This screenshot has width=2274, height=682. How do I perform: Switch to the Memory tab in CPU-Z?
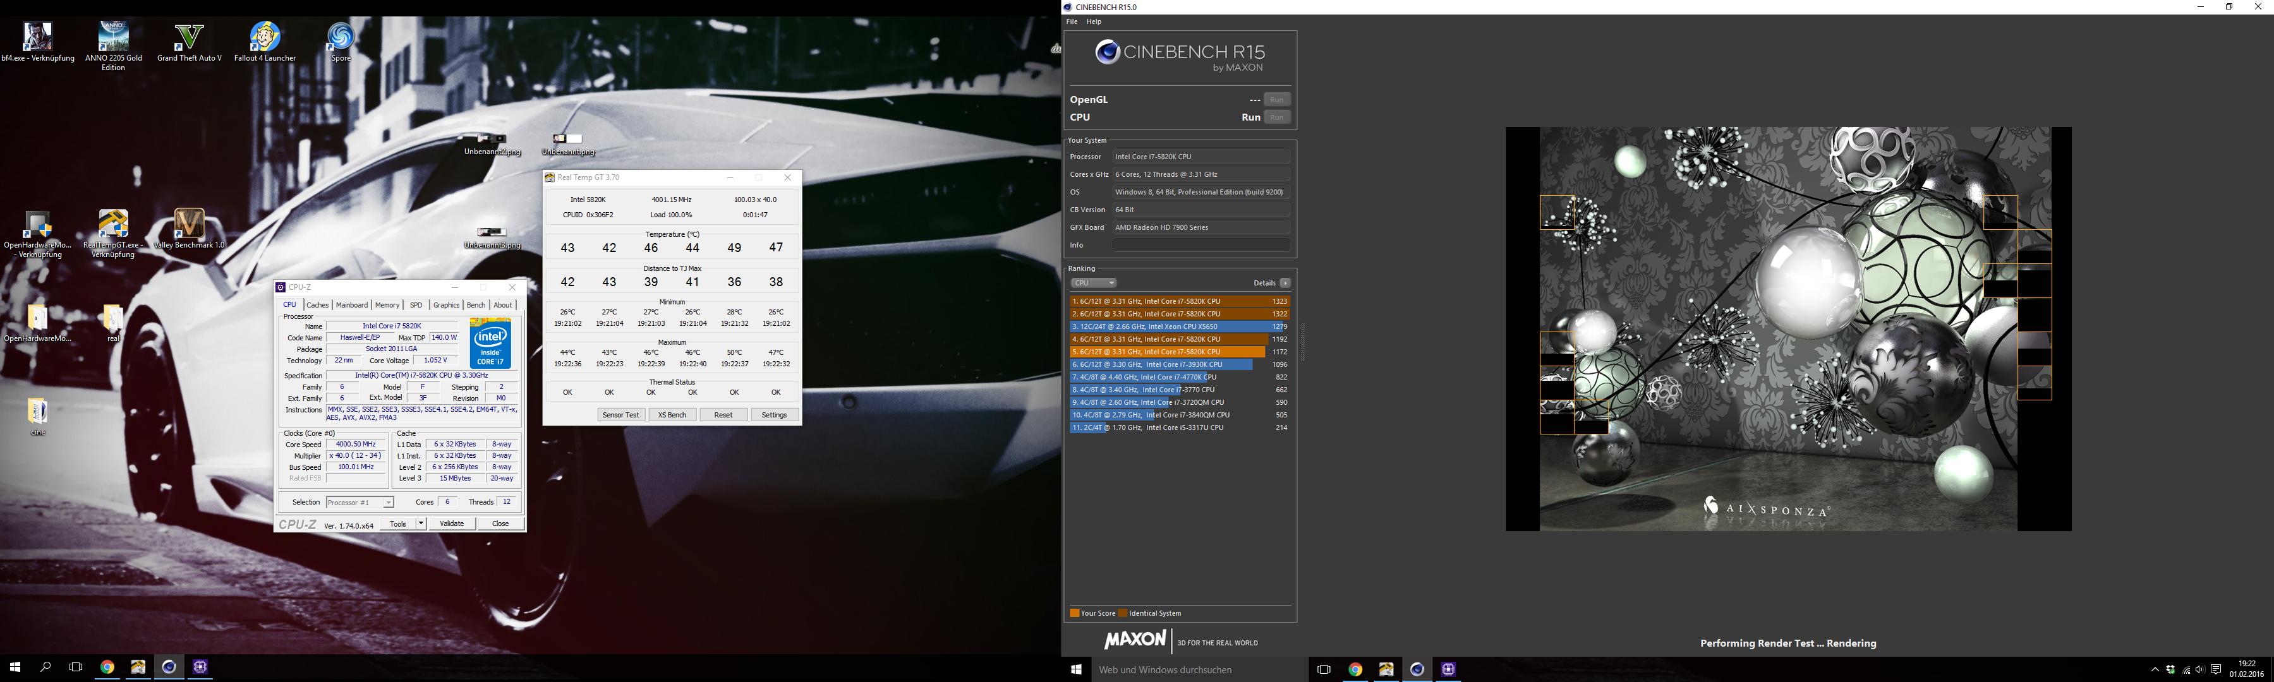click(x=387, y=305)
